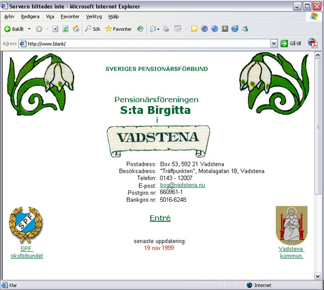324x290 pixels.
Task: Click the blue earth globe toolbar icon
Action: click(214, 29)
